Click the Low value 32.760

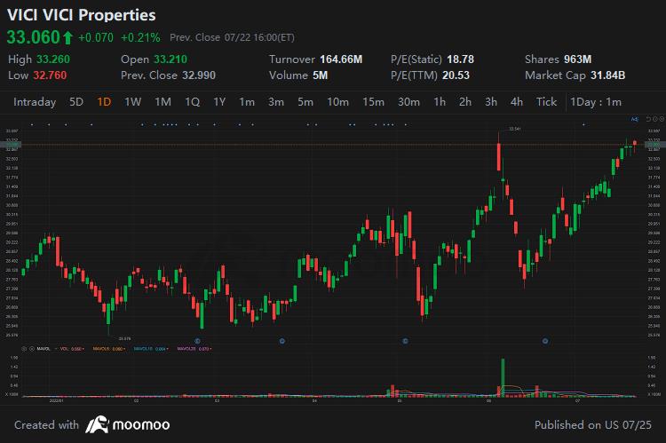(50, 75)
